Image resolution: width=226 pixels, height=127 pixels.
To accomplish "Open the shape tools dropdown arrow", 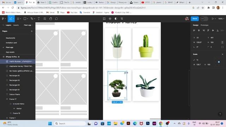I will click(28, 19).
